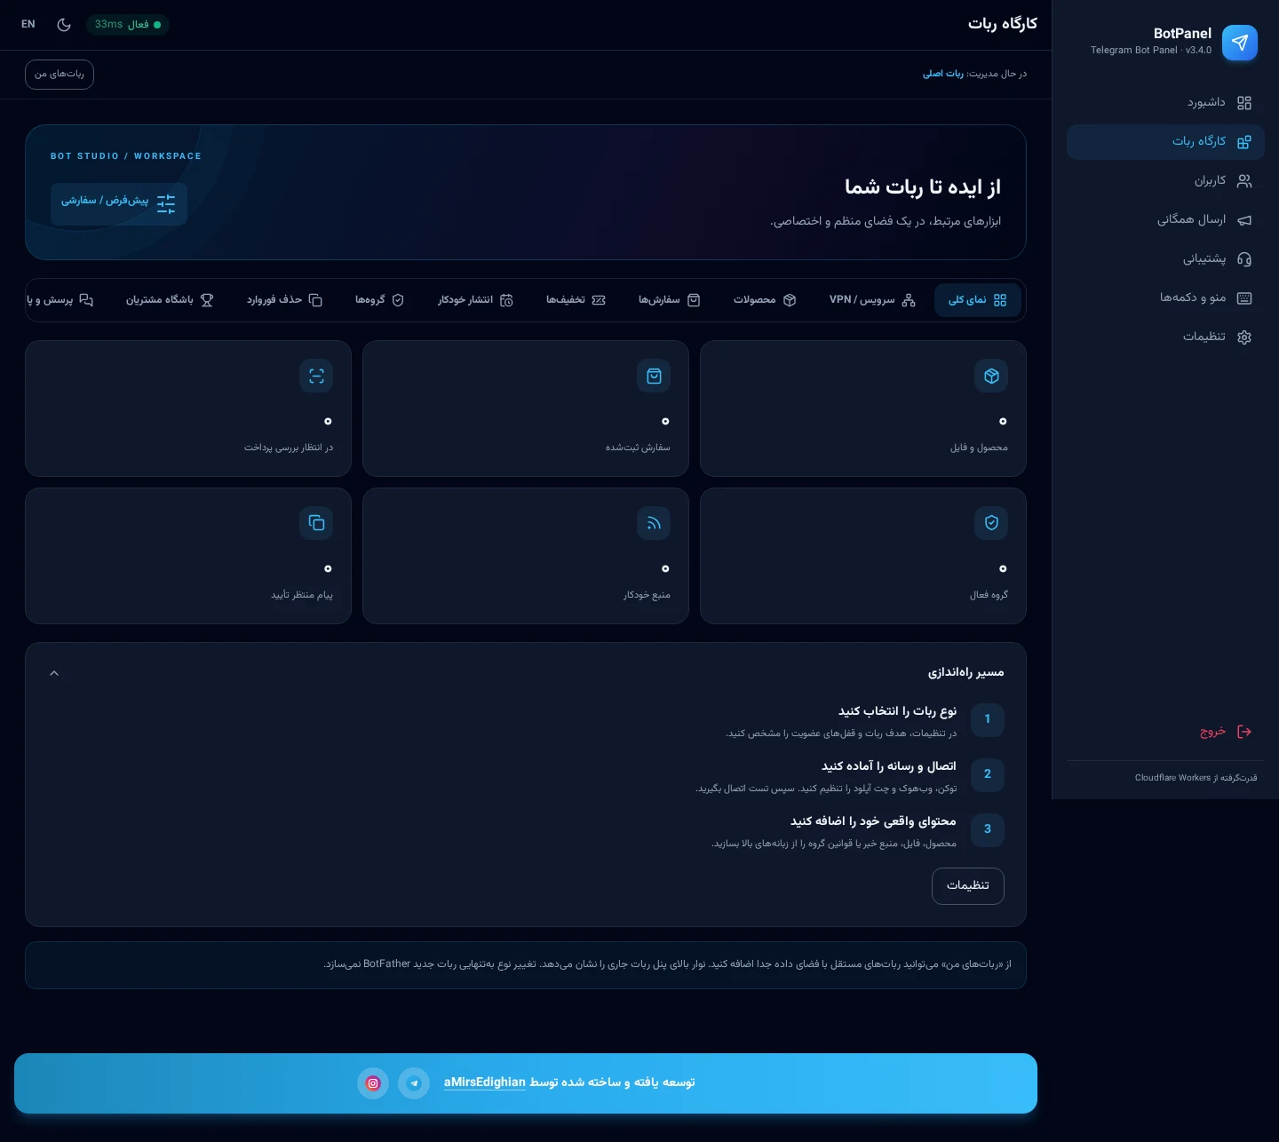The width and height of the screenshot is (1279, 1142).
Task: Switch to گروه‌ها tab
Action: point(379,300)
